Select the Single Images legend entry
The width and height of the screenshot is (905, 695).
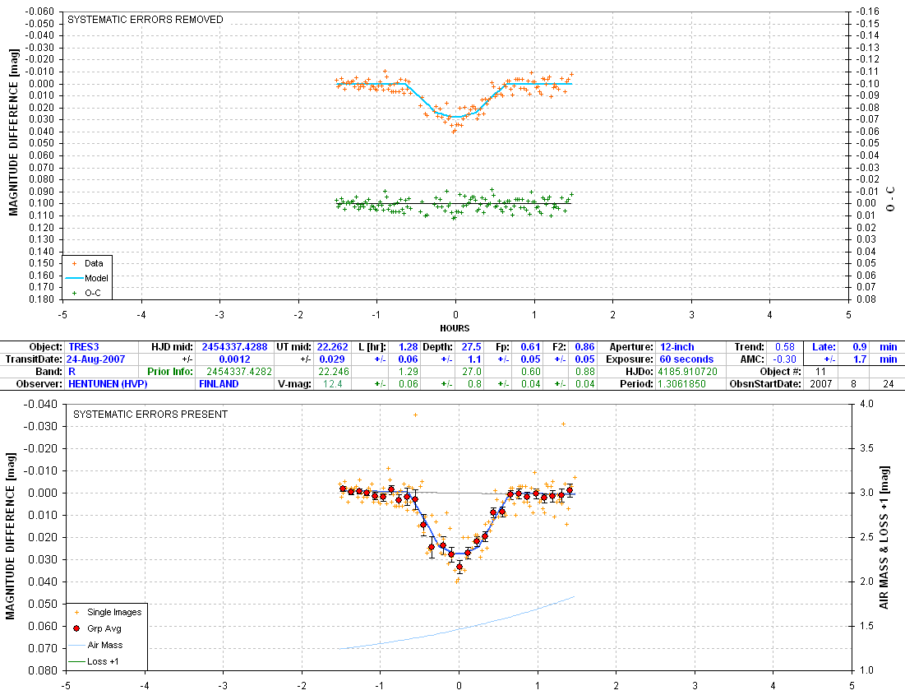[113, 612]
